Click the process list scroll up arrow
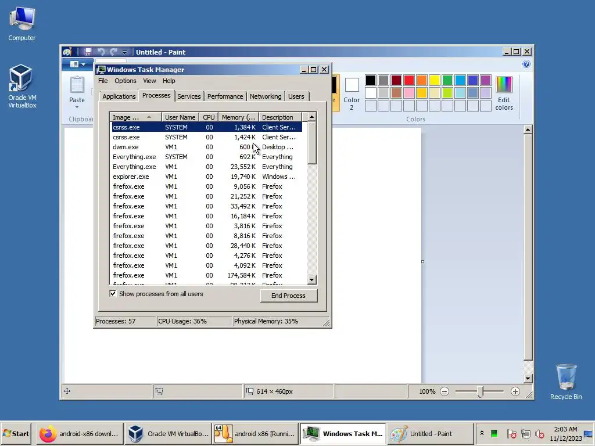The height and width of the screenshot is (446, 595). point(311,117)
